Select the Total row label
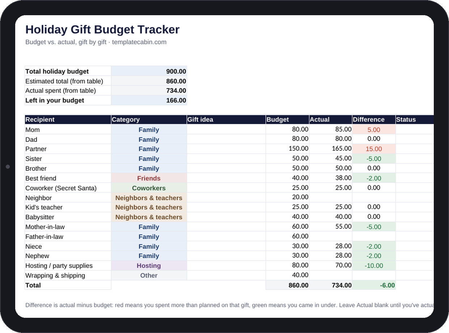 [x=68, y=285]
